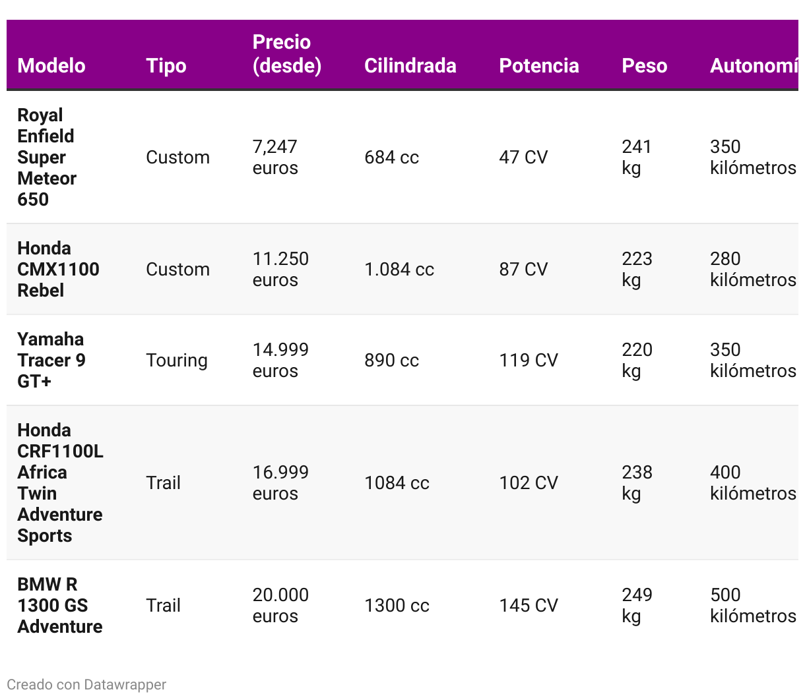Select the BMW R 1300 GS Adventure cell
The height and width of the screenshot is (700, 805).
[x=59, y=605]
